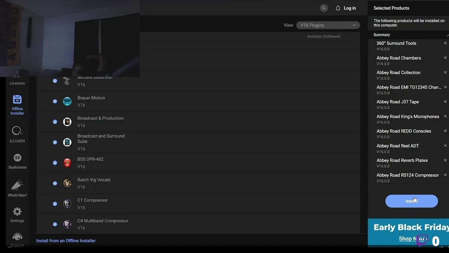Remove Abbey Road RS124 Compressor from selection

[445, 175]
